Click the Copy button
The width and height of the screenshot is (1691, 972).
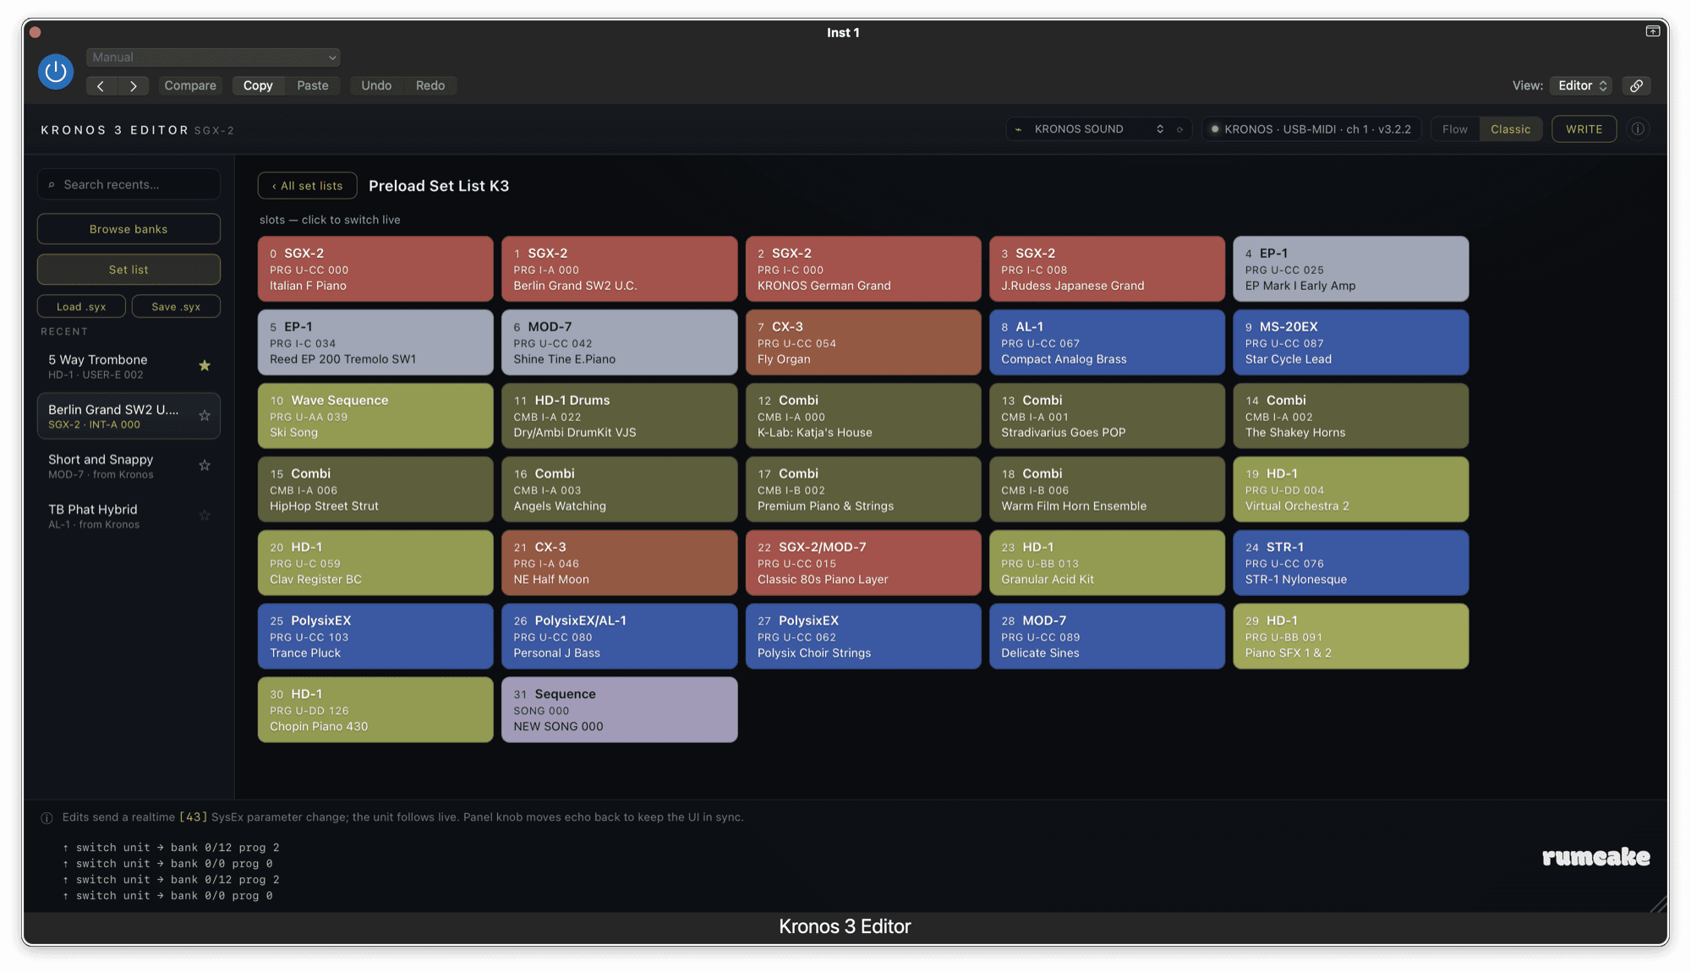[x=258, y=85]
